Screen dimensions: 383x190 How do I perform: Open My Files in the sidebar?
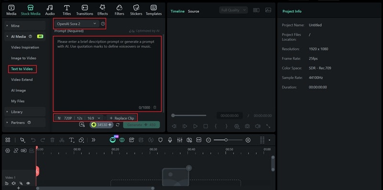(18, 101)
